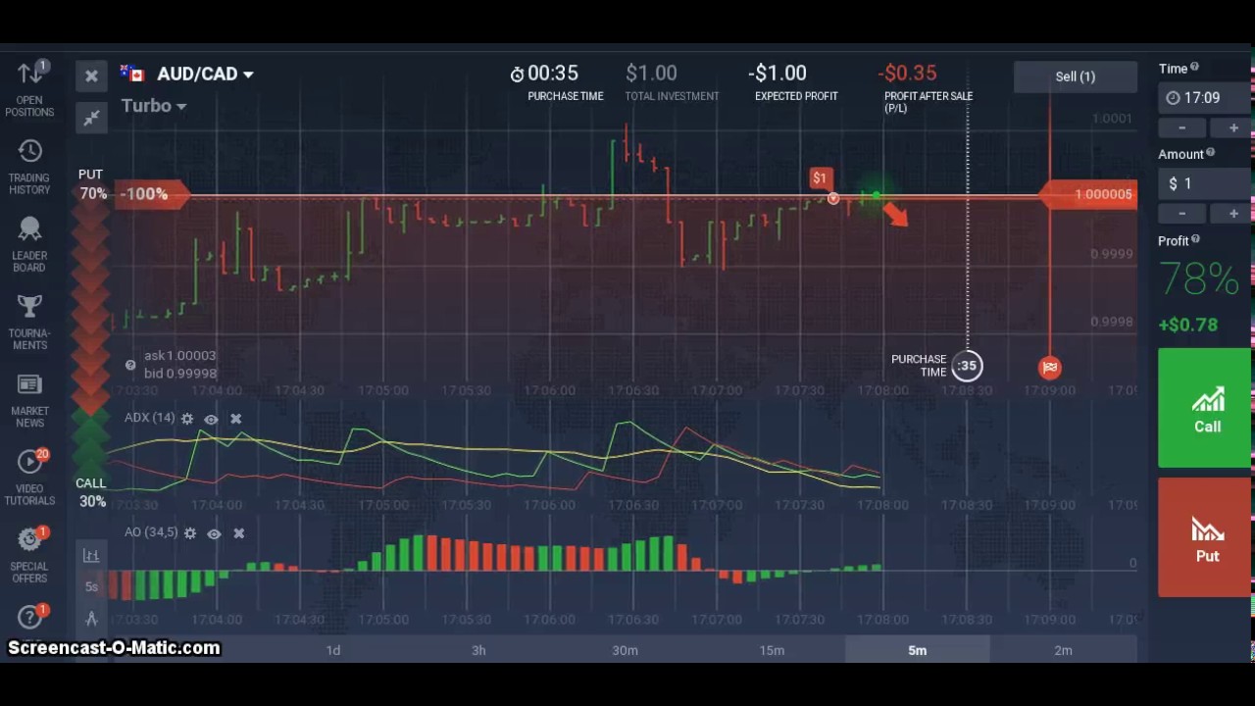
Task: Open the chart type candlestick icon
Action: point(91,555)
